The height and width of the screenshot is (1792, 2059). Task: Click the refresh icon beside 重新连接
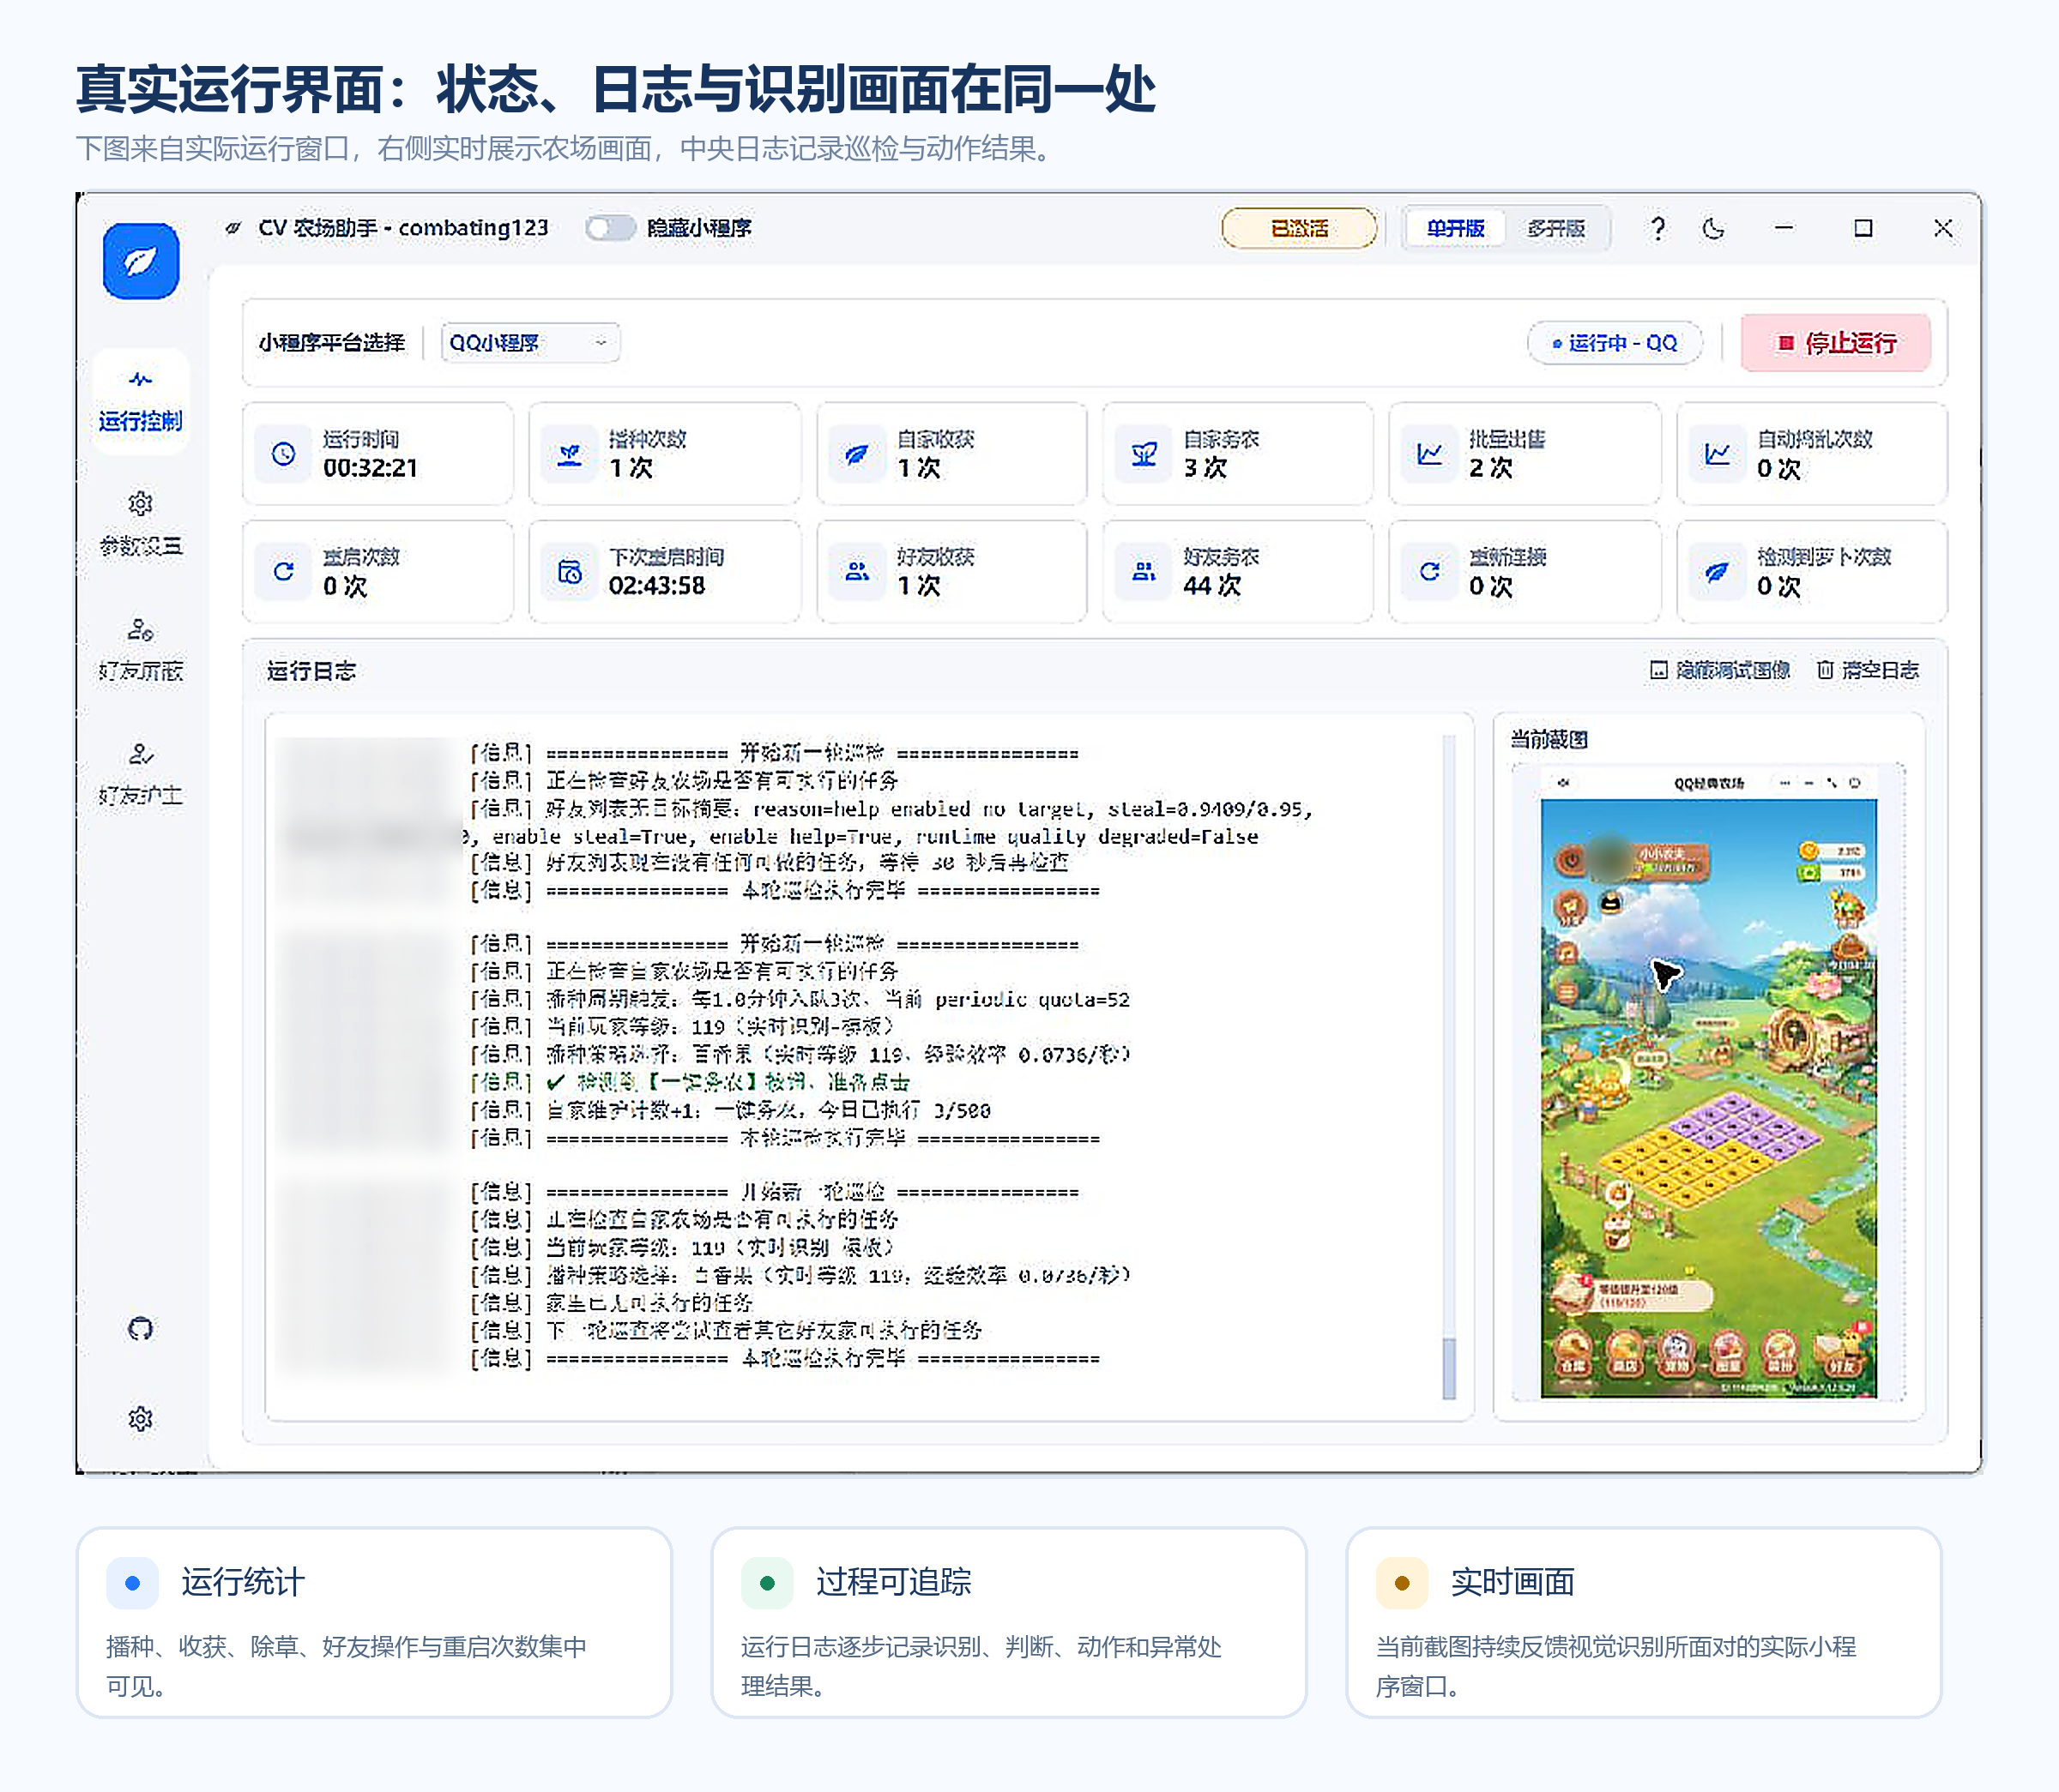click(x=1431, y=571)
